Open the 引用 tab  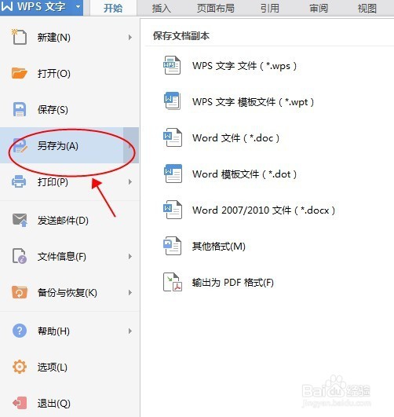click(270, 8)
